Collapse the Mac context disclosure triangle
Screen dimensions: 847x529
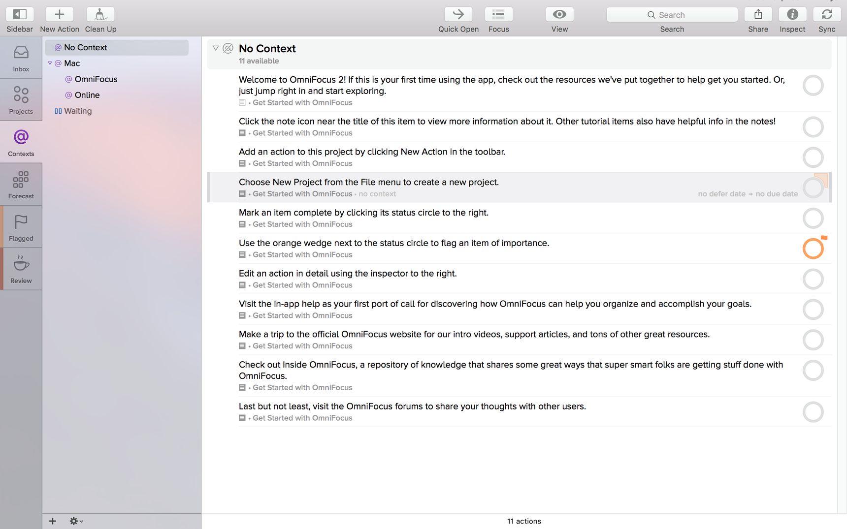pos(50,63)
